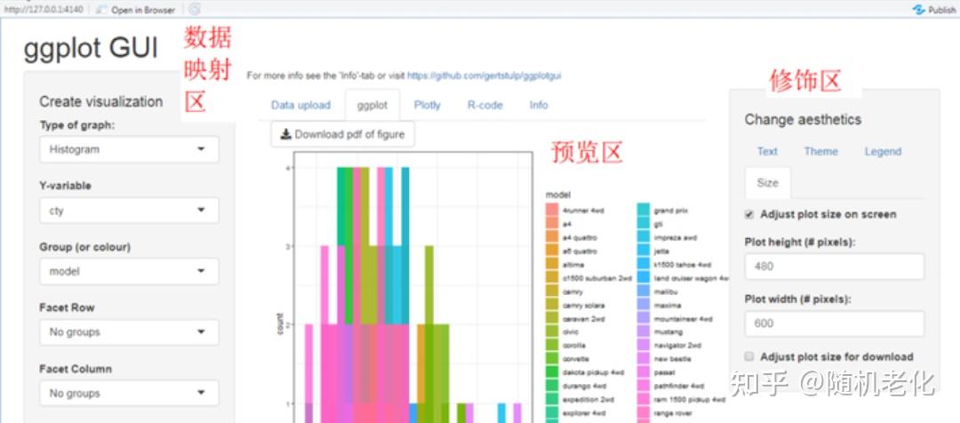Click the Open in Browser button

tap(136, 10)
